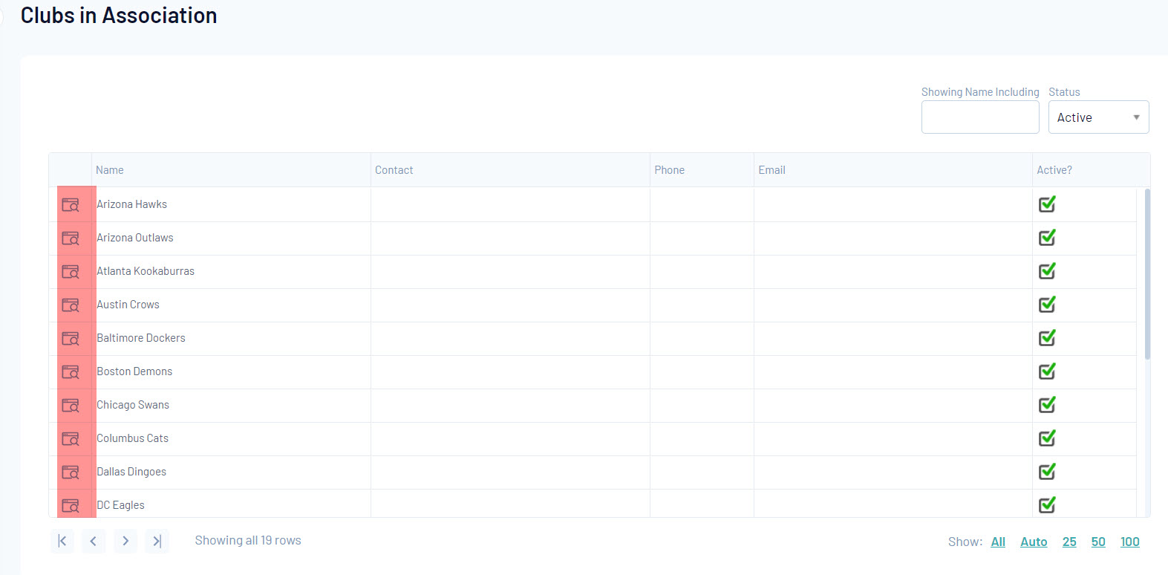Show 100 rows per page
This screenshot has height=575, width=1168.
1130,542
